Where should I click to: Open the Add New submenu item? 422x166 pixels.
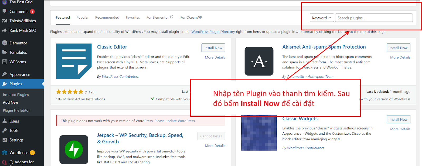(11, 102)
